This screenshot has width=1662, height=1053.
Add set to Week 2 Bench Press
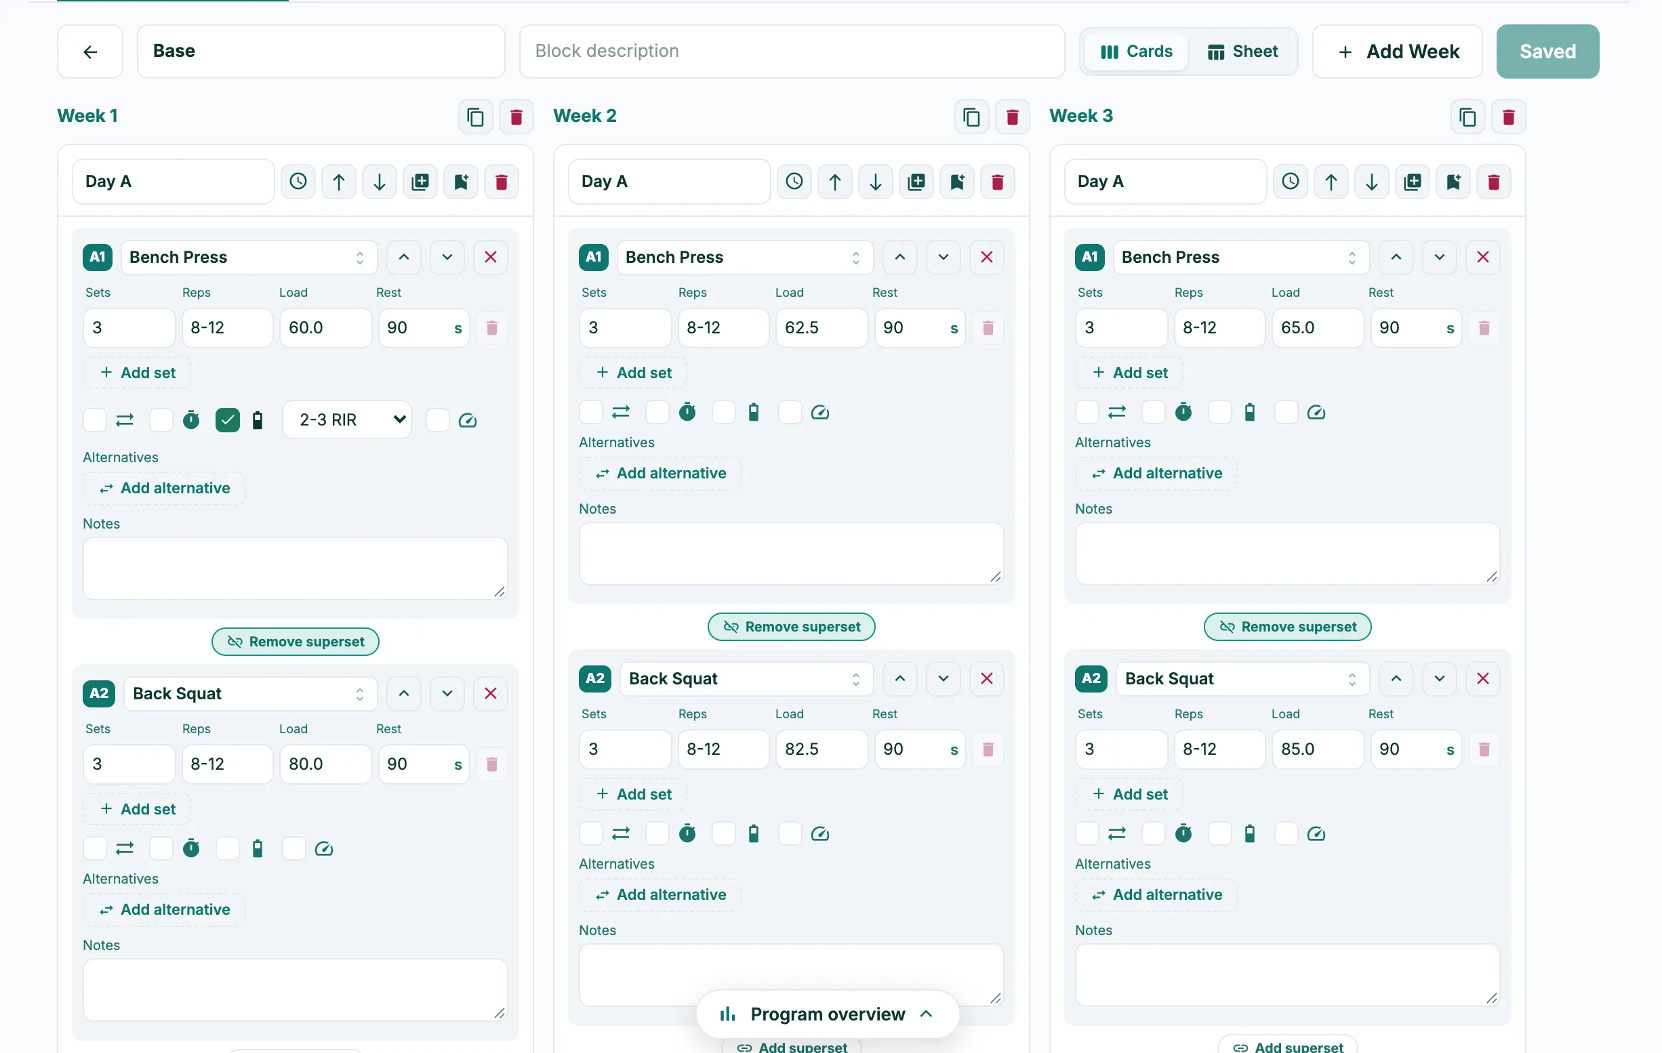click(633, 373)
